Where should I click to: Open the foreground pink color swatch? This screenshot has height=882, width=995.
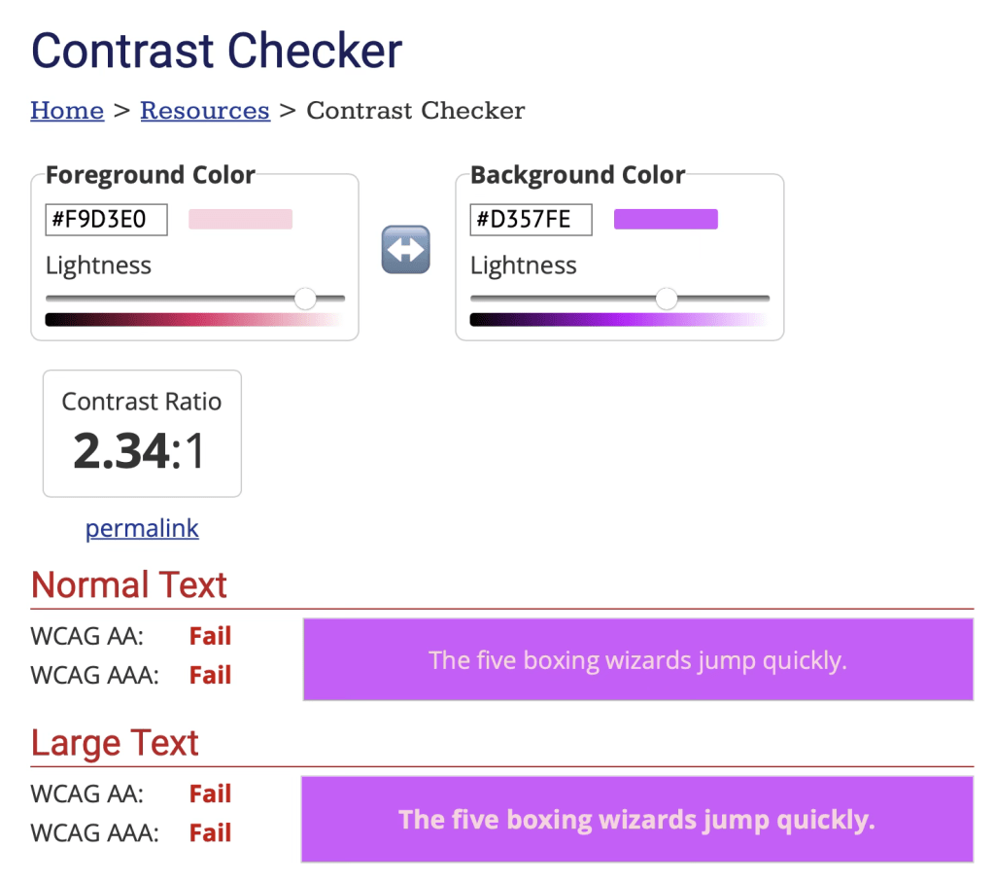(240, 219)
